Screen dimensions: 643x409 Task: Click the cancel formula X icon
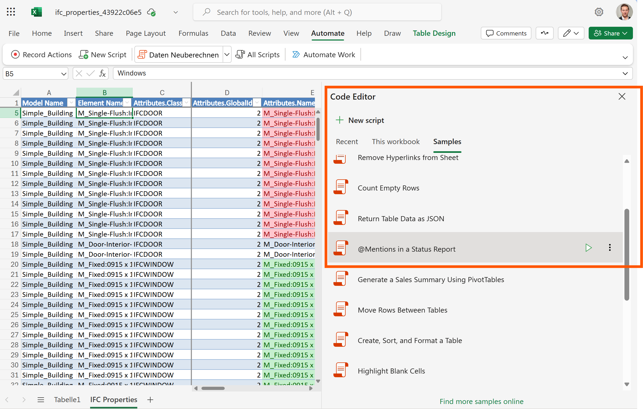(x=79, y=73)
